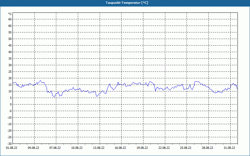Click the y-axis value 45

point(10,45)
